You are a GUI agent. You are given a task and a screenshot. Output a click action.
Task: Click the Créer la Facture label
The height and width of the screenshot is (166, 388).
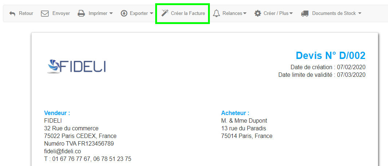(188, 13)
